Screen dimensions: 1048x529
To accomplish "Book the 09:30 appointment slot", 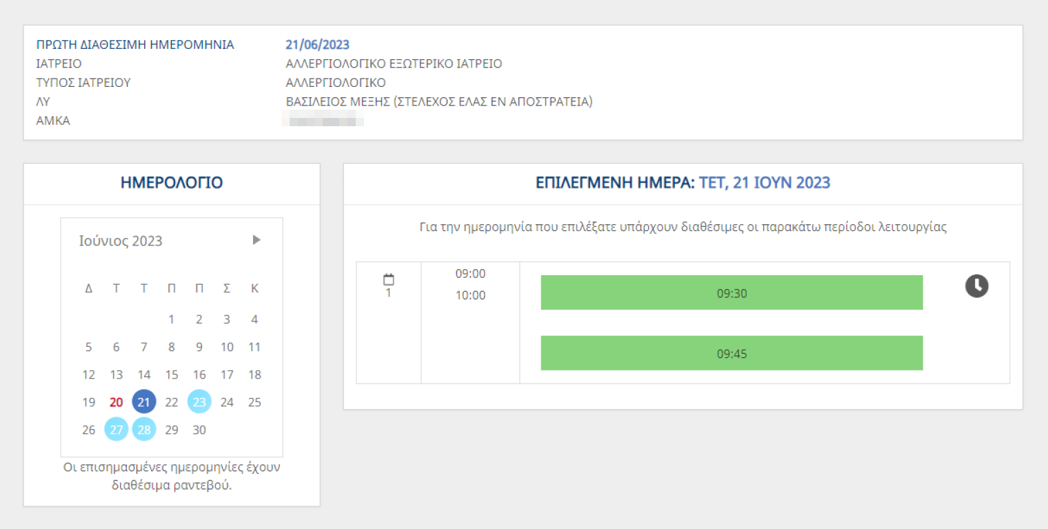I will pos(732,292).
